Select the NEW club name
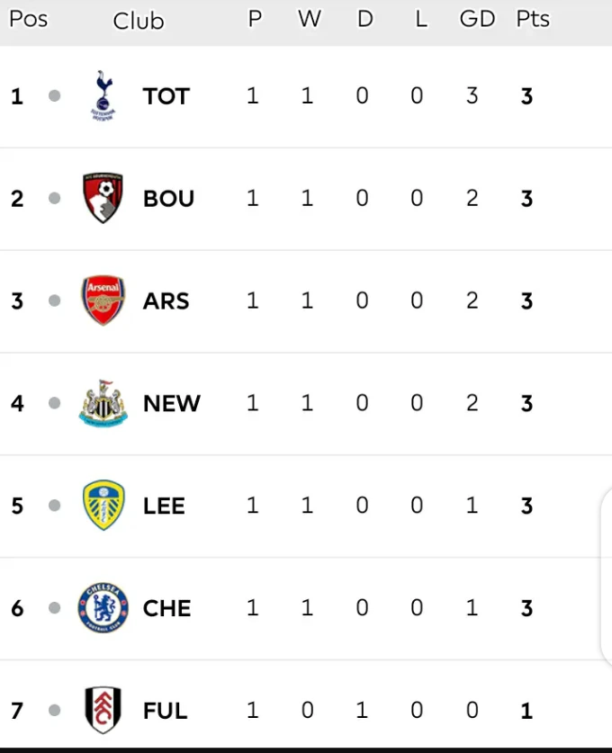612x753 pixels. [x=172, y=403]
